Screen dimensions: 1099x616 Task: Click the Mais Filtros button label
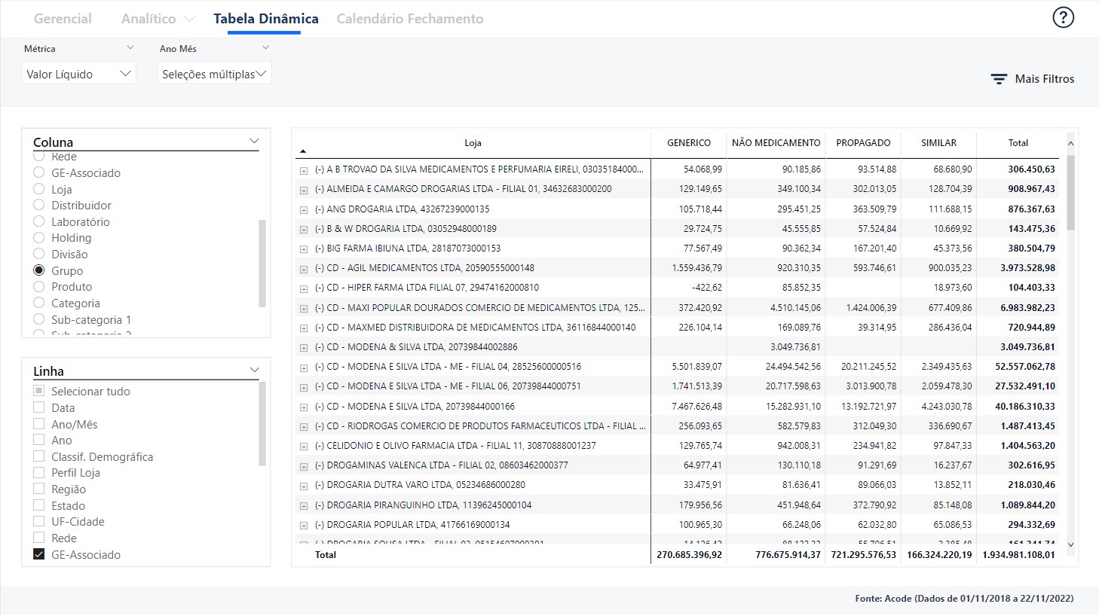coord(1044,79)
